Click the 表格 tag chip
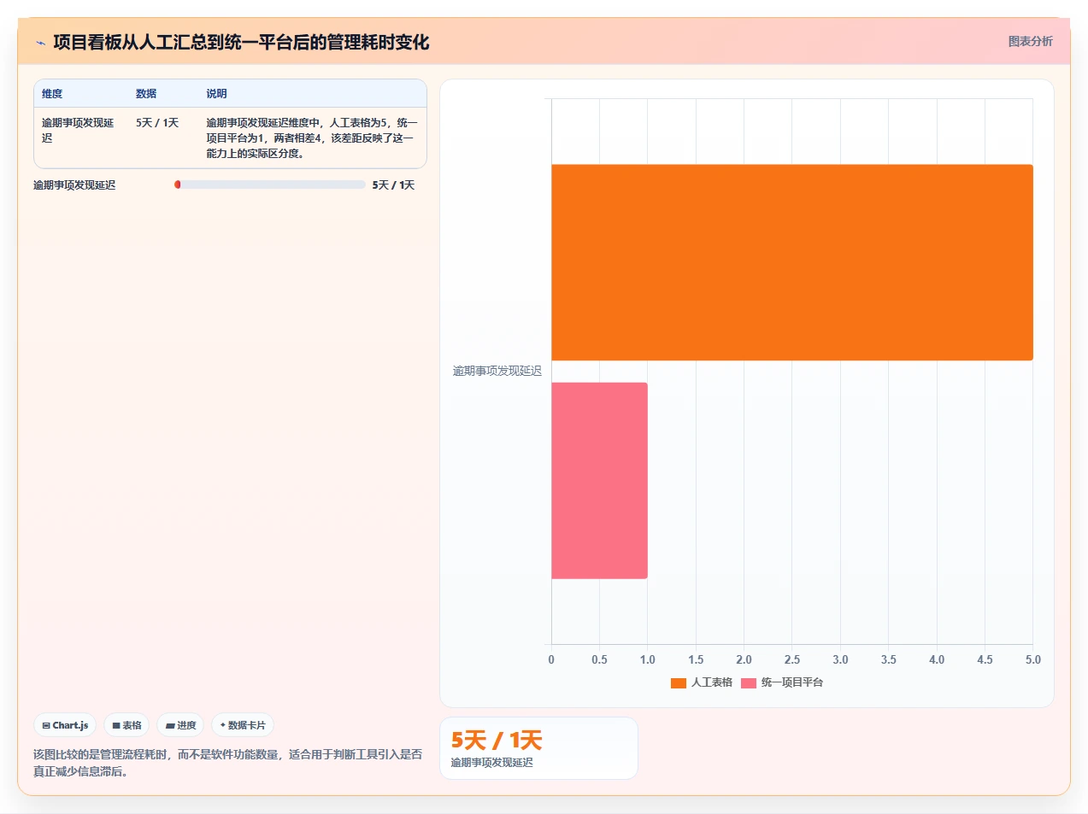The image size is (1088, 814). point(126,725)
